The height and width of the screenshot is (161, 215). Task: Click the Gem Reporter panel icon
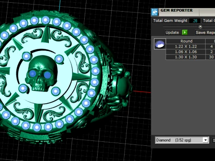tap(155, 12)
